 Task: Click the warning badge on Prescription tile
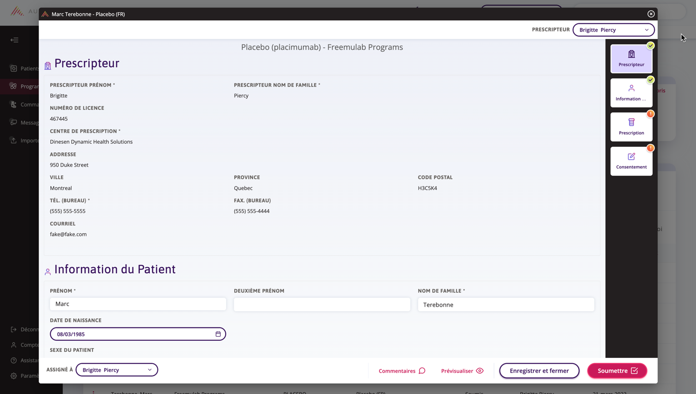[x=650, y=114]
